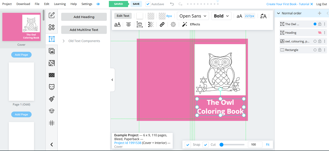The height and width of the screenshot is (151, 329).
Task: Open the Learning menu
Action: pos(60,4)
